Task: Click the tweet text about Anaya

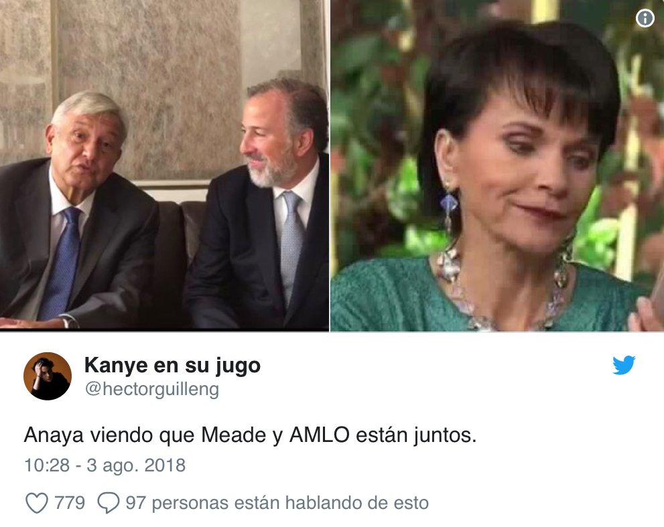Action: [x=251, y=435]
